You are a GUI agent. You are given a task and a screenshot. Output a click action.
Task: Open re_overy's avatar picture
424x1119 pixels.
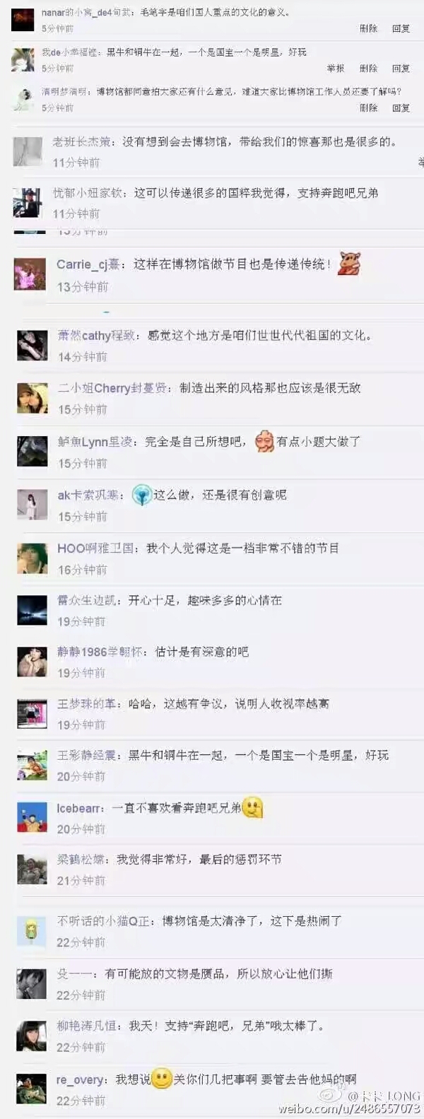coord(31,1088)
